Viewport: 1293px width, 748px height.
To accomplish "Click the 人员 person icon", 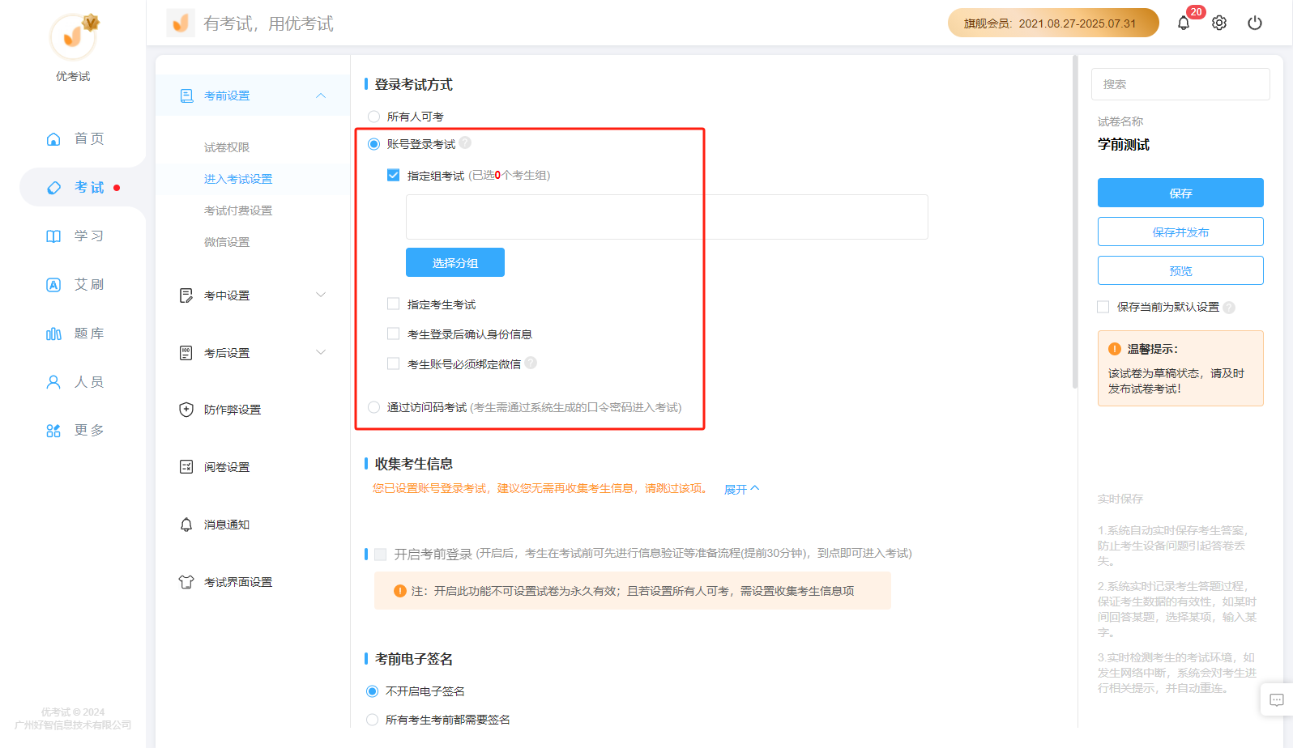I will pos(53,381).
